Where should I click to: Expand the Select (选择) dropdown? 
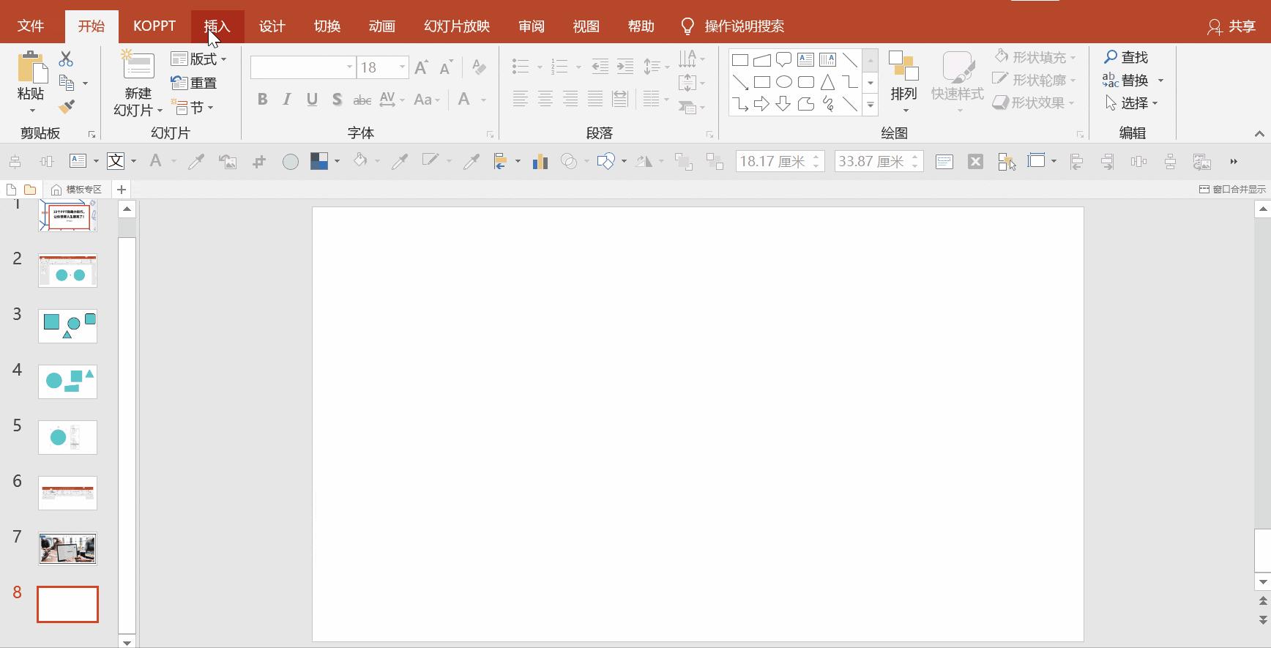tap(1132, 103)
